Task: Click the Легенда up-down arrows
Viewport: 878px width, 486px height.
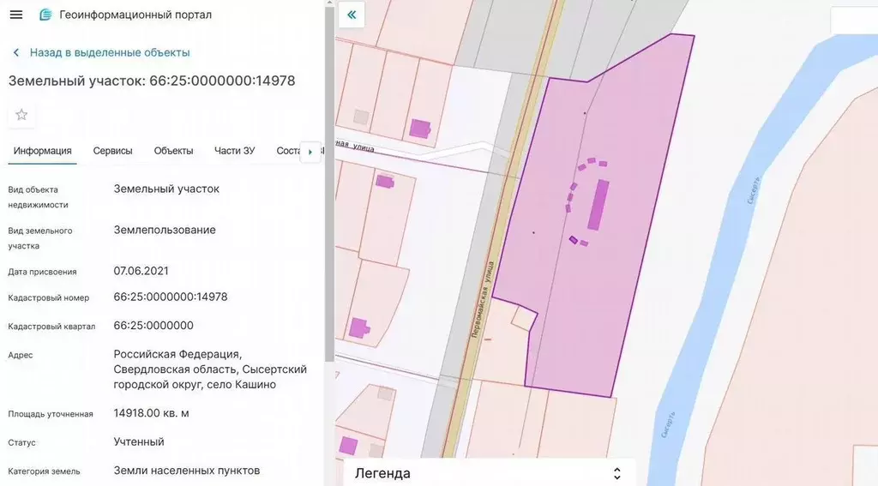Action: (x=617, y=474)
